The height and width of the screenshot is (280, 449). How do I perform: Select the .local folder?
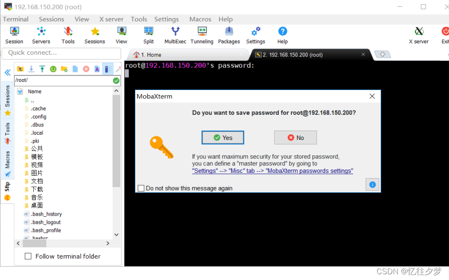click(x=37, y=133)
